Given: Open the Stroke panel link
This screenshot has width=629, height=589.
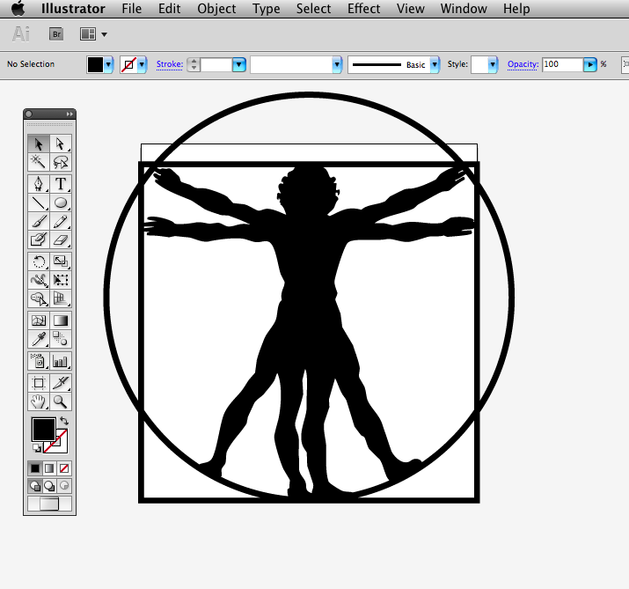Looking at the screenshot, I should [x=169, y=64].
